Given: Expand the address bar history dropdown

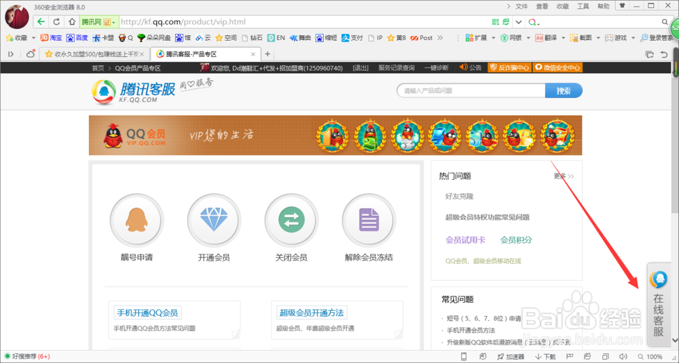Looking at the screenshot, I should coord(518,22).
